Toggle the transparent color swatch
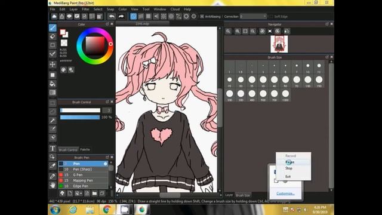Viewport: 382px width, 215px height. 64,43
